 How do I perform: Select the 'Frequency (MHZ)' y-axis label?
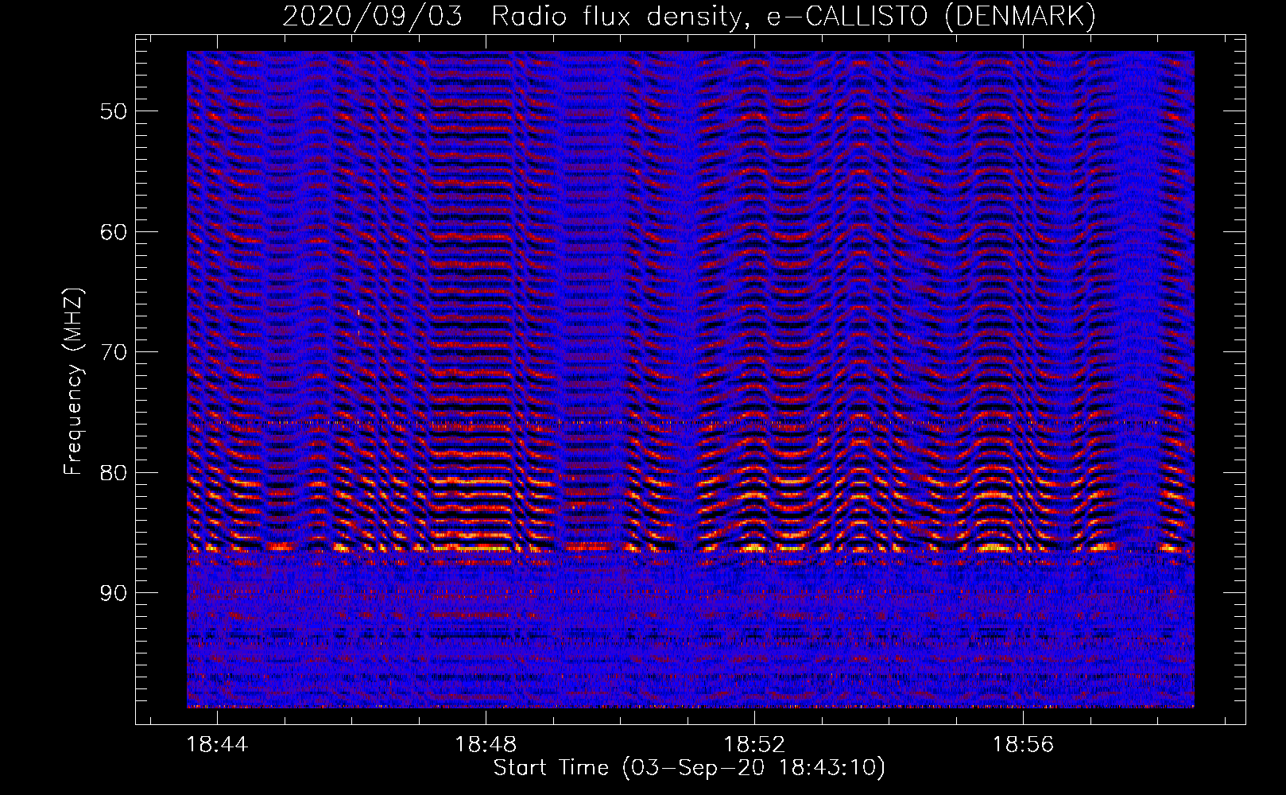tap(73, 382)
